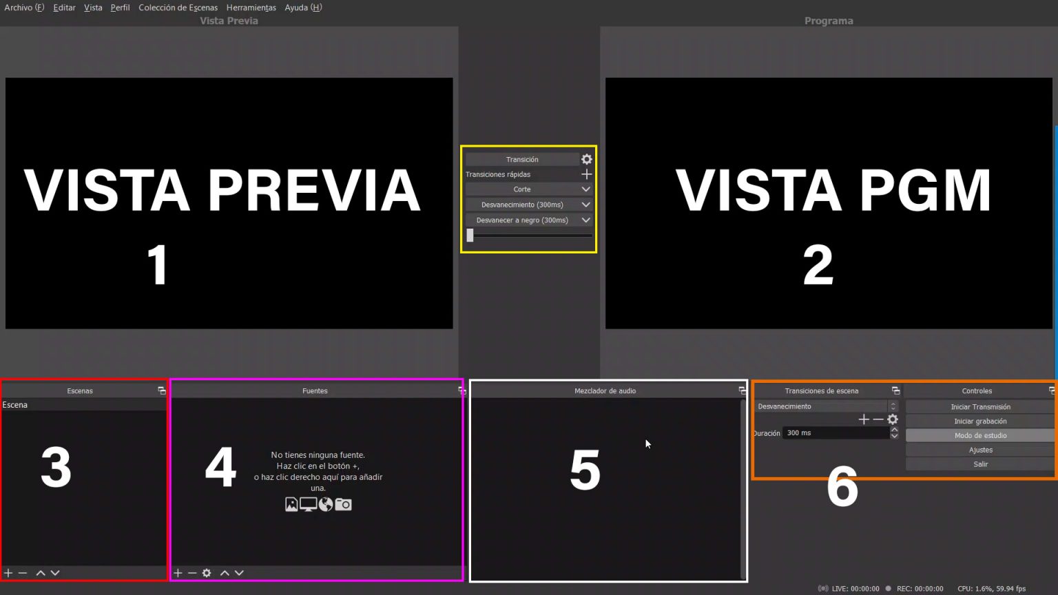The image size is (1058, 595).
Task: Move source up using the up arrow icon
Action: [224, 572]
